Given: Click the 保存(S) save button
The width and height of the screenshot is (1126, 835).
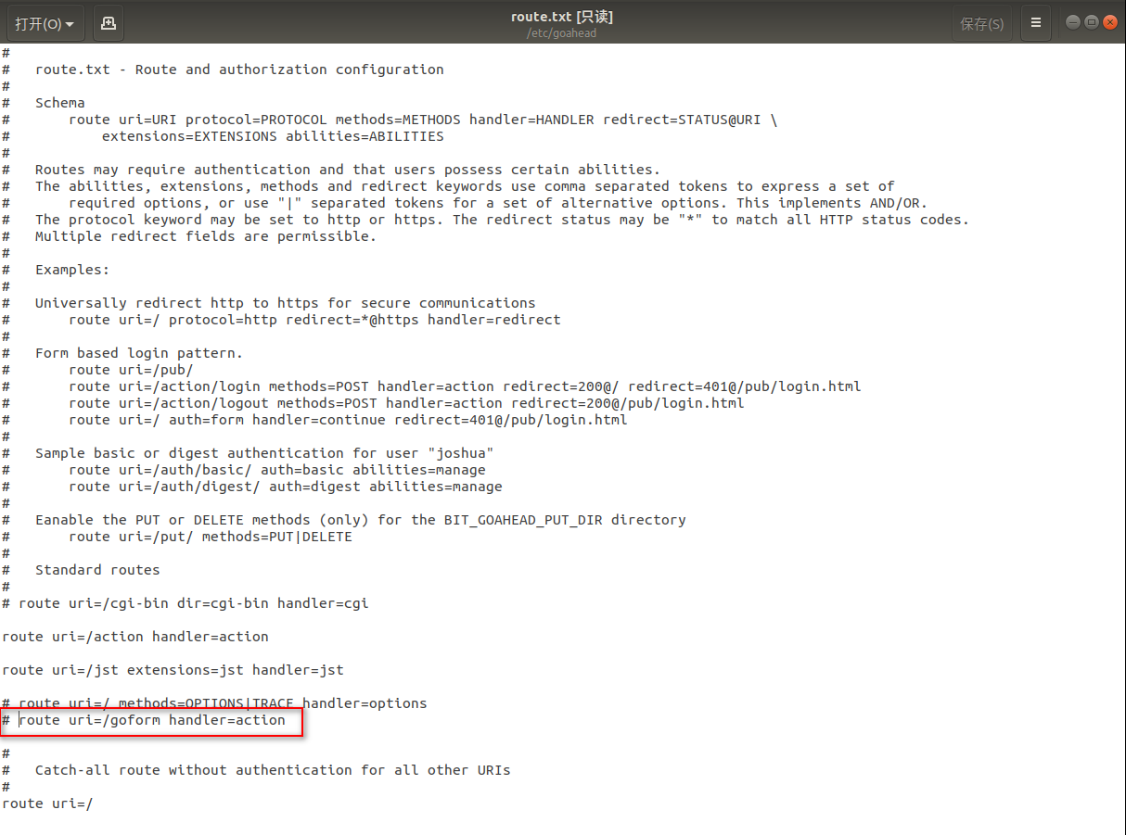Looking at the screenshot, I should point(981,22).
